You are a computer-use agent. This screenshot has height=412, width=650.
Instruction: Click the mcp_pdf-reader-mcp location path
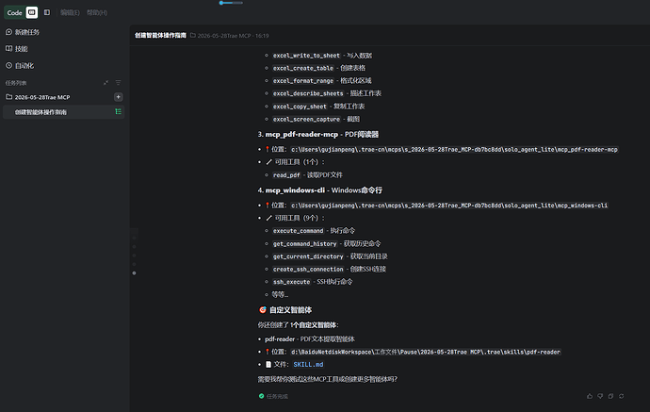454,149
